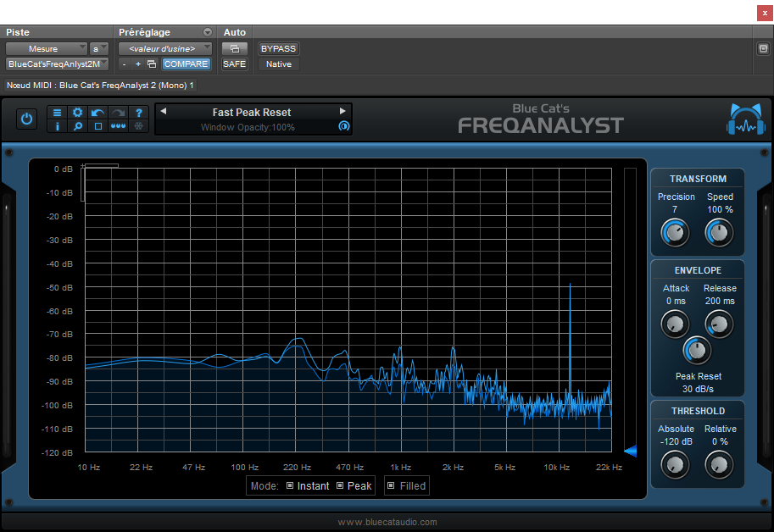
Task: Click the freeze snowflake icon
Action: 137,126
